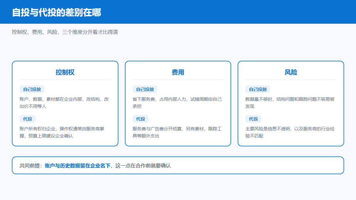Screen dimensions: 356x200
Task: Click the 代投 tag in 风险 card
Action: (x=253, y=119)
